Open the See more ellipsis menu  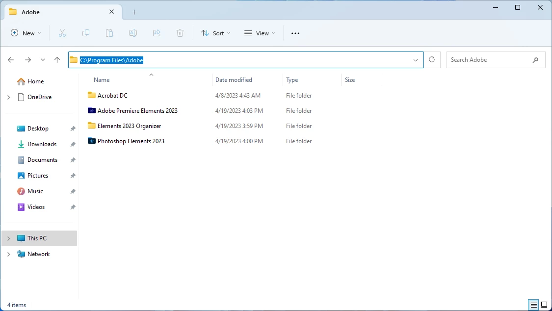(295, 33)
